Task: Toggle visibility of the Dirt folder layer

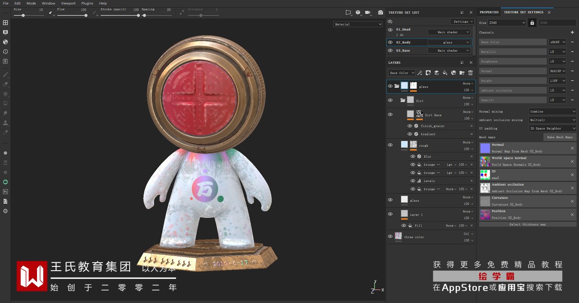Action: (x=391, y=101)
